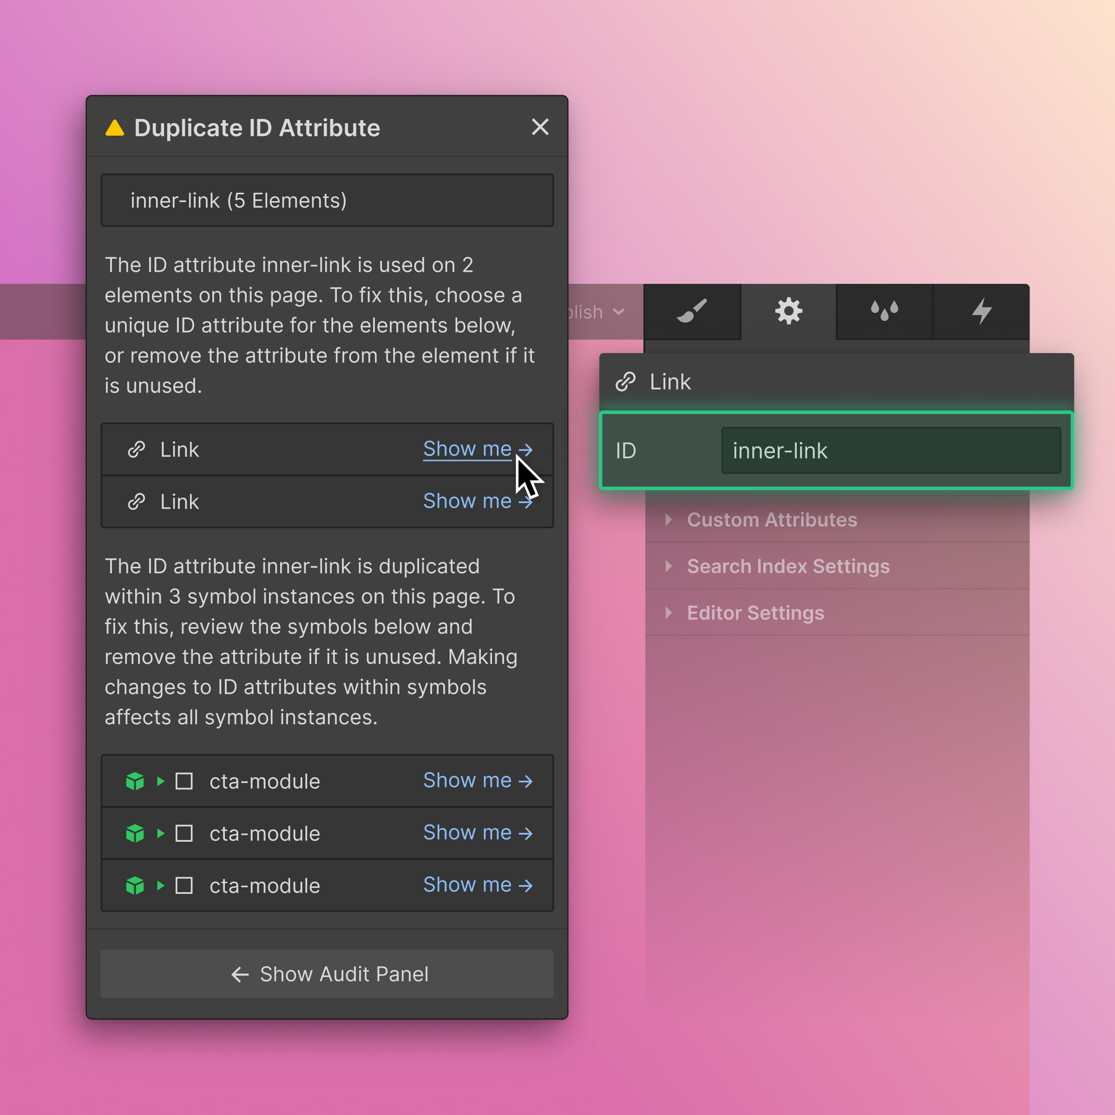
Task: Click the first cta-module green symbol cube
Action: click(x=135, y=781)
